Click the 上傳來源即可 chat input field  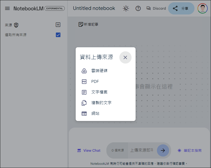coord(142,150)
